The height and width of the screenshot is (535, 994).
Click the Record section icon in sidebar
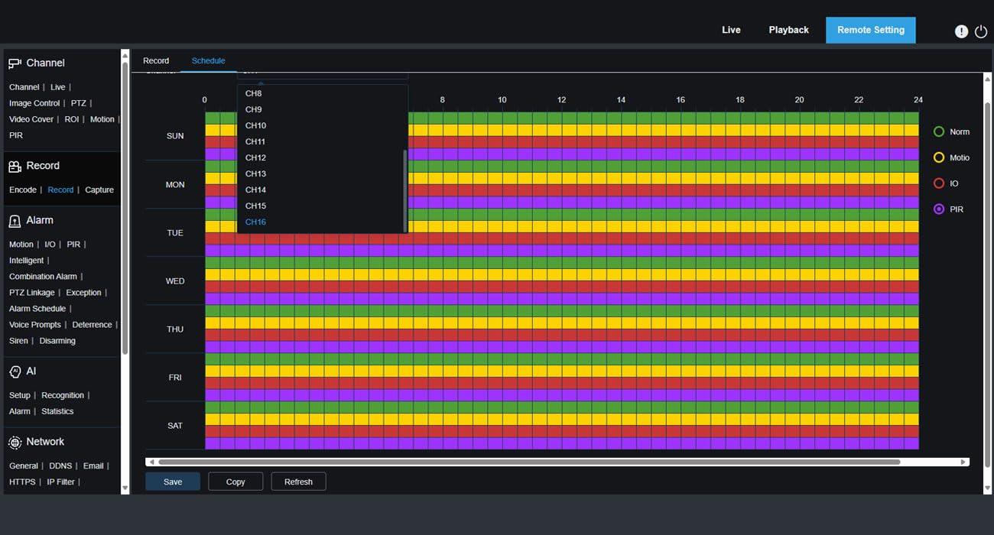15,166
